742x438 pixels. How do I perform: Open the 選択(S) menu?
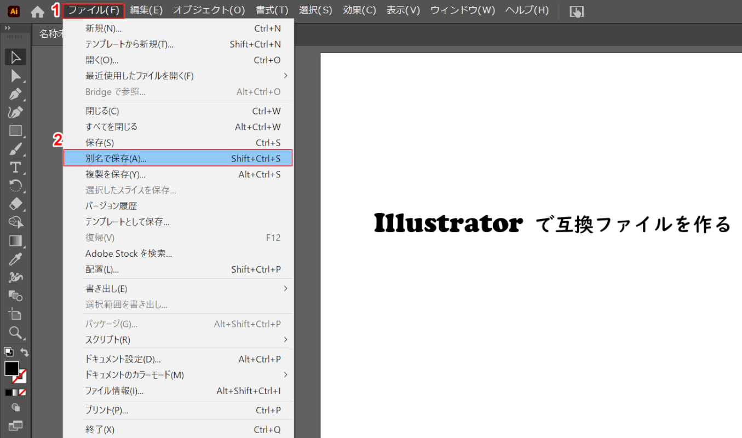pyautogui.click(x=315, y=10)
